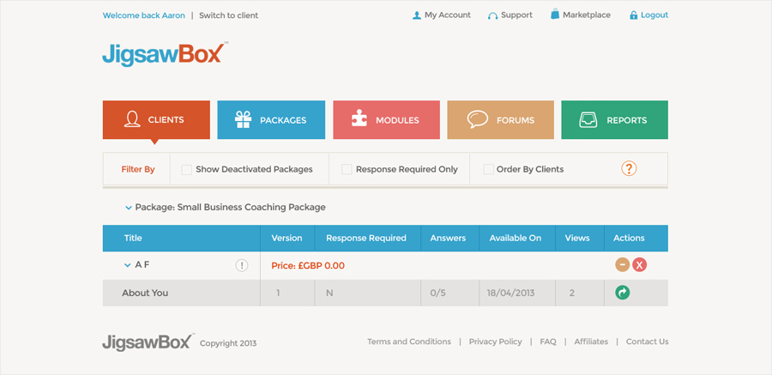Click the orange minus action icon
This screenshot has width=772, height=375.
click(x=623, y=265)
